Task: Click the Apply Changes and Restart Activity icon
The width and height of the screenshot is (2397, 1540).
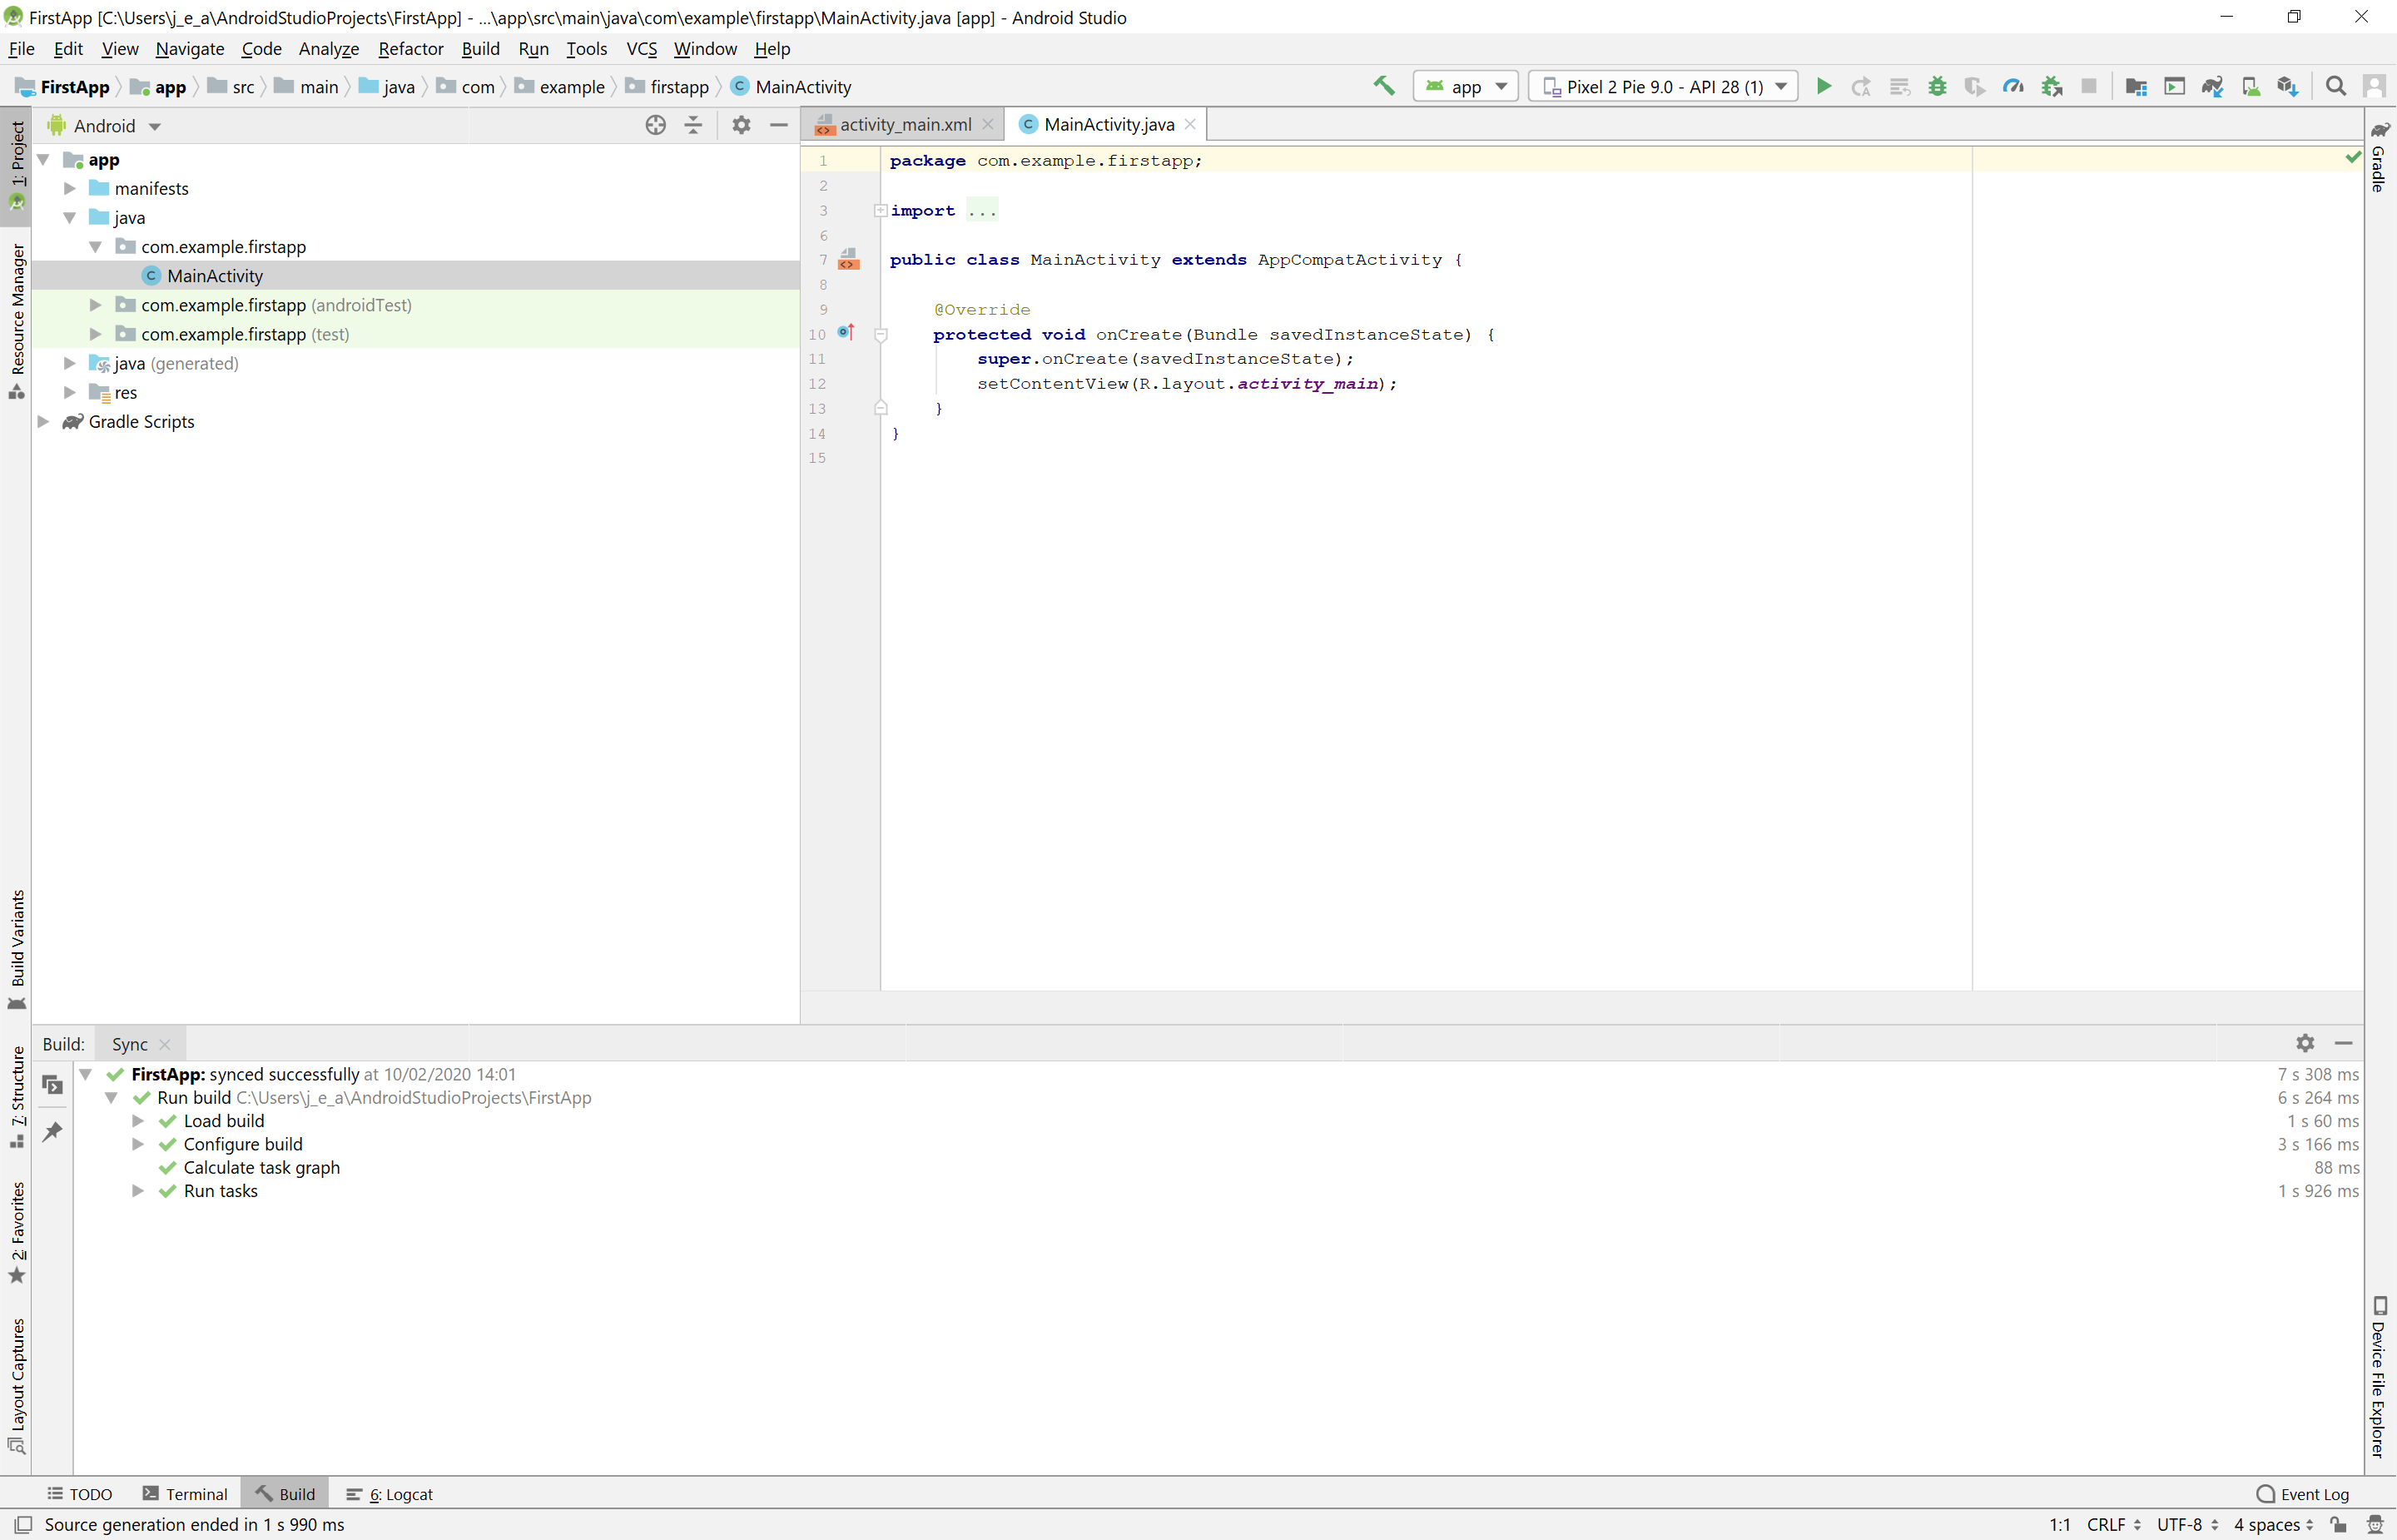Action: pyautogui.click(x=1861, y=86)
